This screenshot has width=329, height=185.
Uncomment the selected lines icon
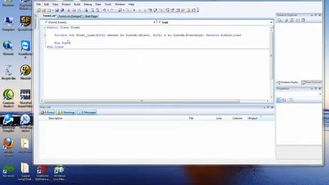[x=98, y=10]
